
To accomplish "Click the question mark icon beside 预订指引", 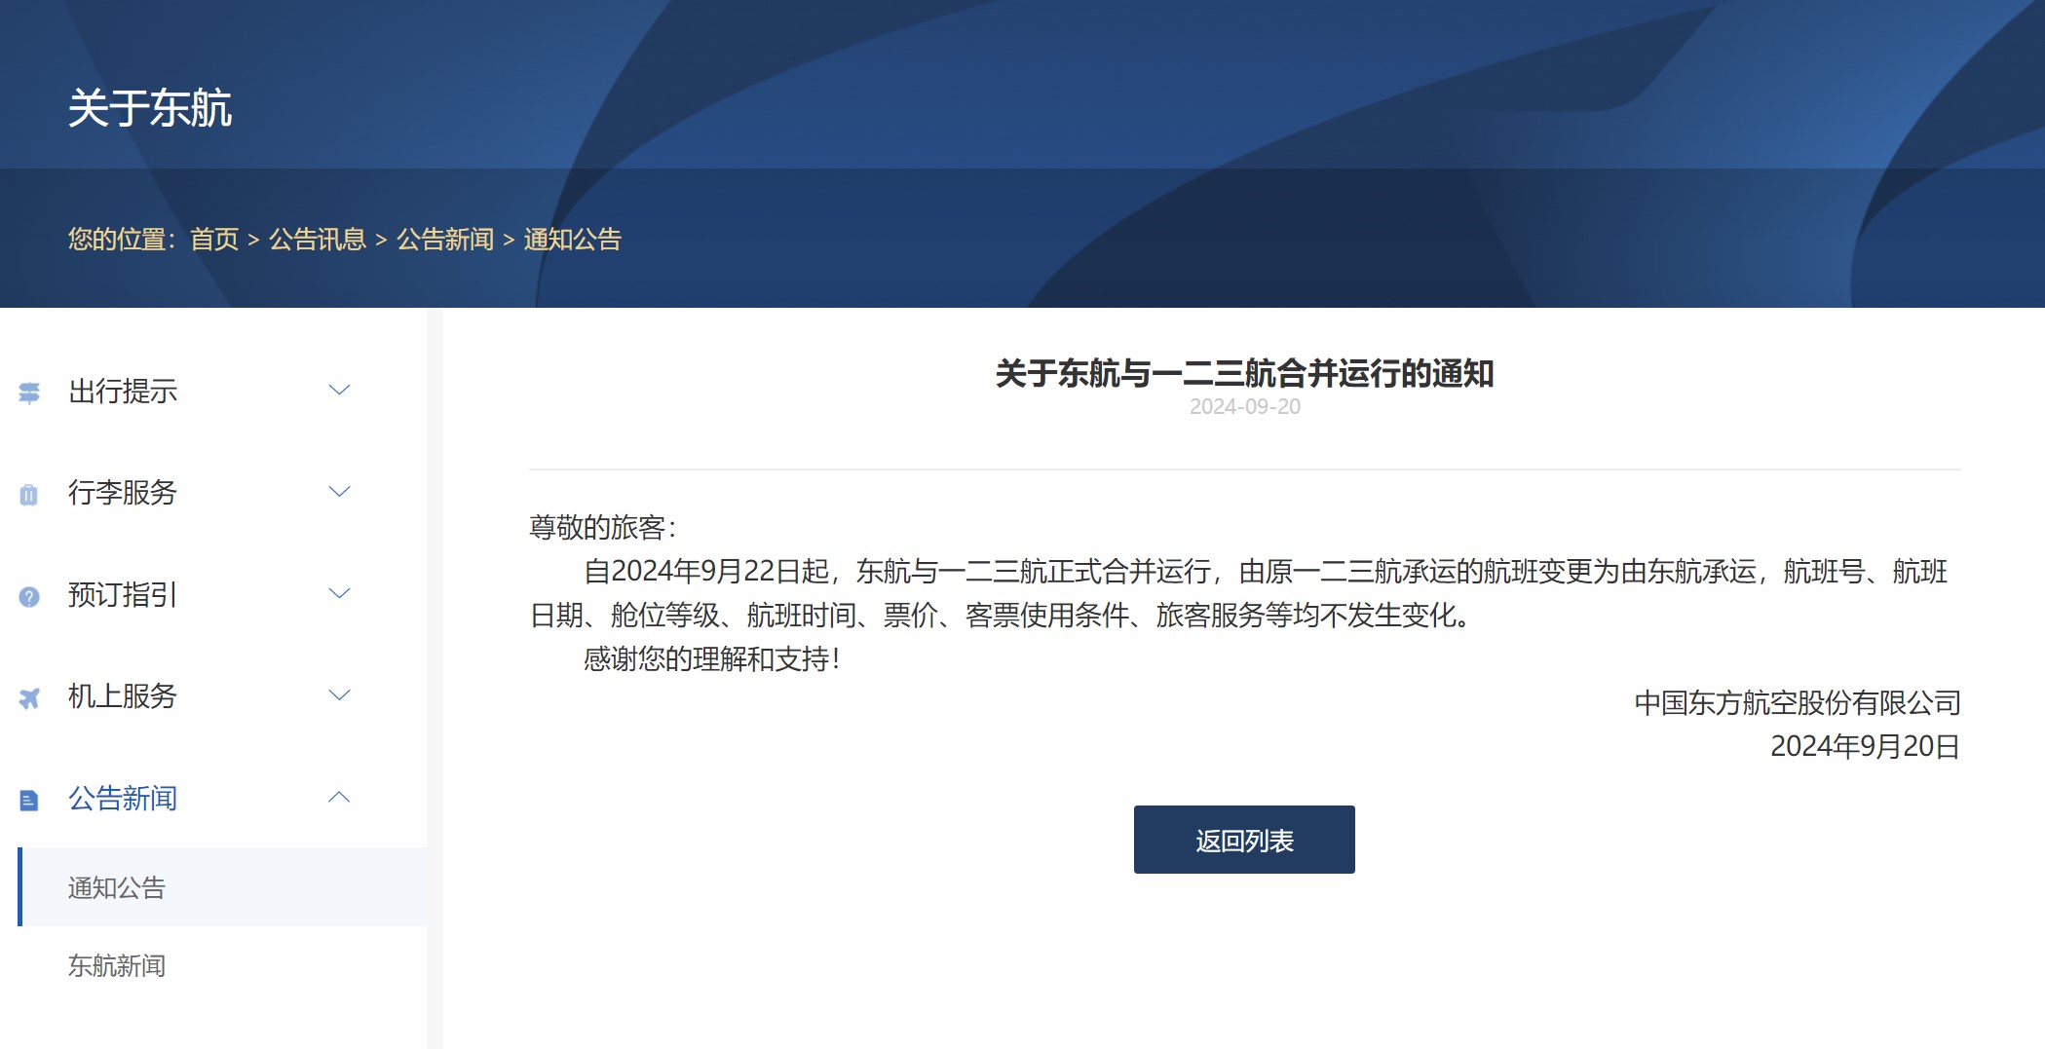I will click(x=29, y=596).
